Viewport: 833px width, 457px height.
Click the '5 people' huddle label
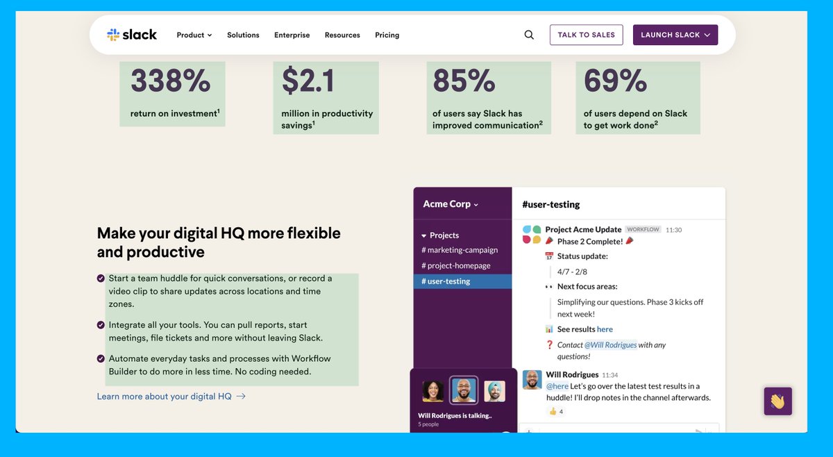click(428, 424)
